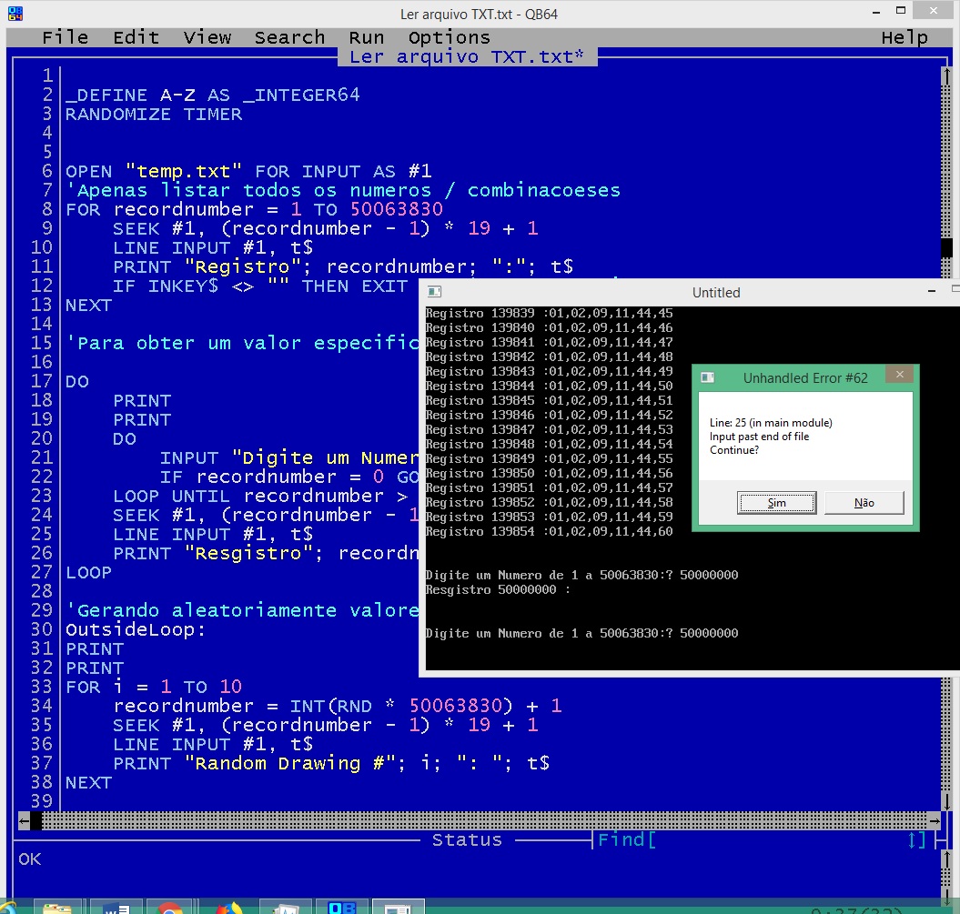Minimize the Untitled output window
Screen dimensions: 960x914
point(932,292)
